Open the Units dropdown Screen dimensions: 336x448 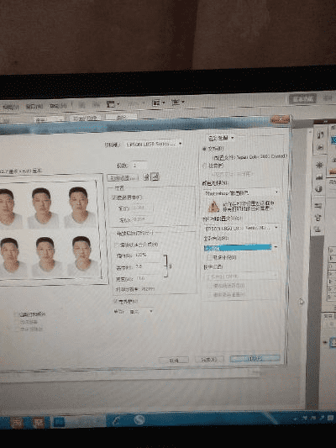(141, 312)
